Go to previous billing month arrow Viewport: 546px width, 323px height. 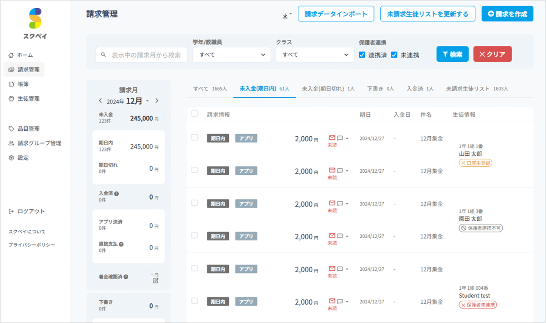[100, 101]
